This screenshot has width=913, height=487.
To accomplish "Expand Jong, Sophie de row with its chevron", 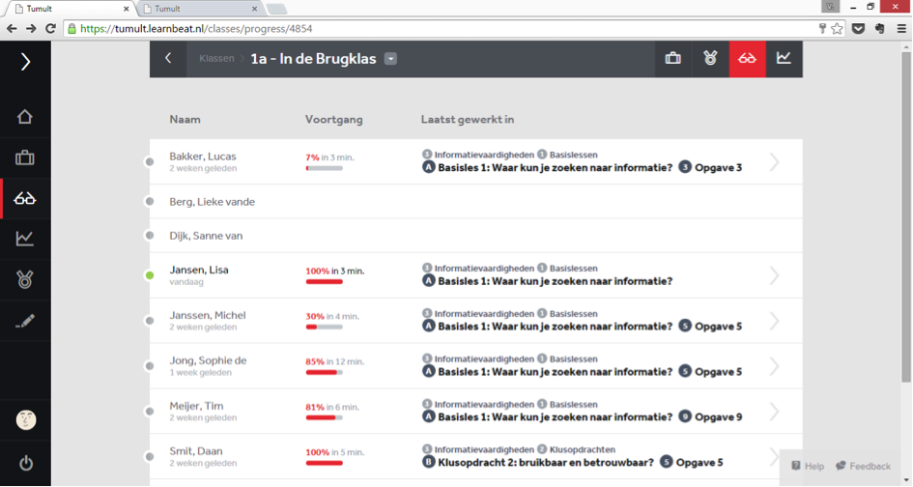I will tap(774, 366).
